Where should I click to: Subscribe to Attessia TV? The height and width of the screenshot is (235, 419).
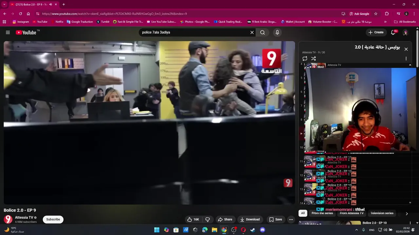(x=53, y=219)
